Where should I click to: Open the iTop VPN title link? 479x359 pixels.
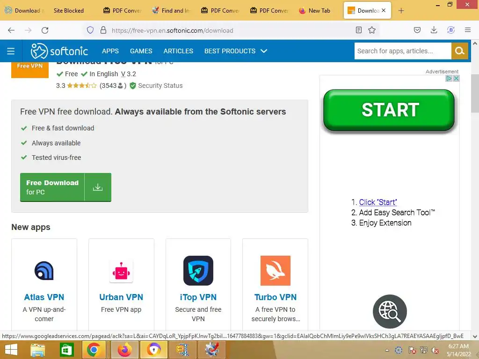coord(198,297)
